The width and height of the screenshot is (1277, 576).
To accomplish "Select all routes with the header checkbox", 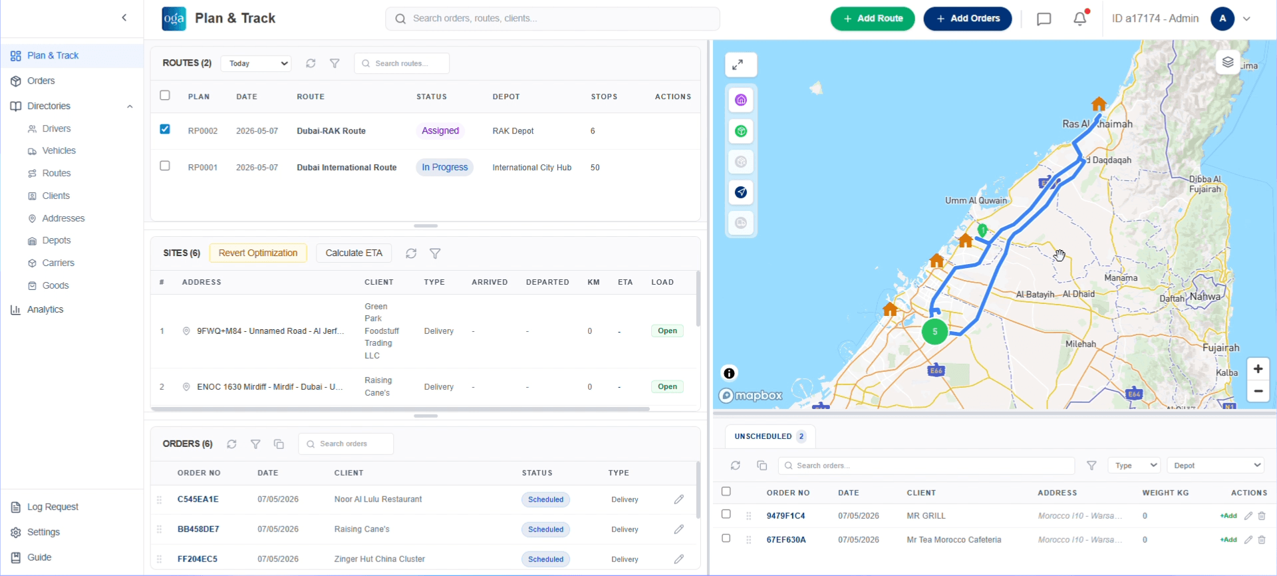I will pos(165,96).
